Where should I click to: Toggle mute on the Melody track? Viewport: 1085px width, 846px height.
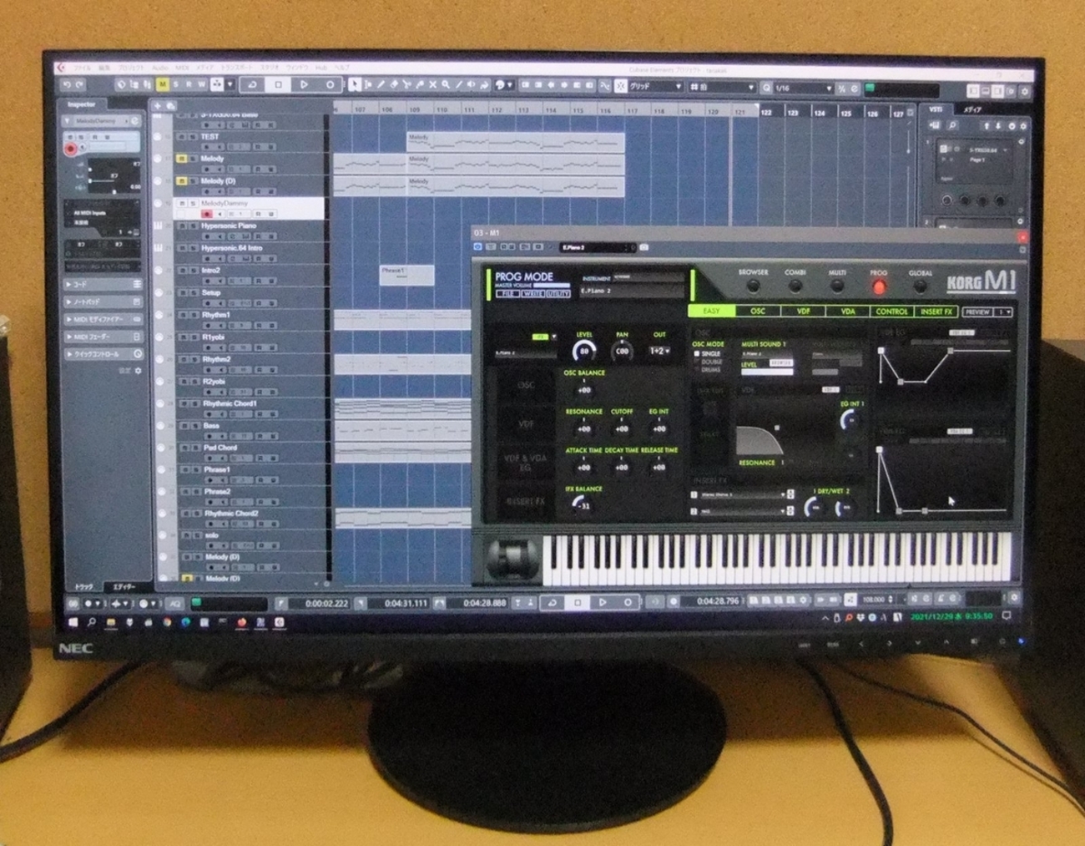click(182, 159)
